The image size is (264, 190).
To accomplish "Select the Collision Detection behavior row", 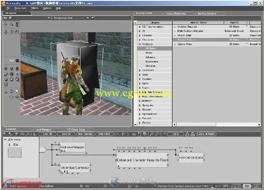I will (x=217, y=27).
